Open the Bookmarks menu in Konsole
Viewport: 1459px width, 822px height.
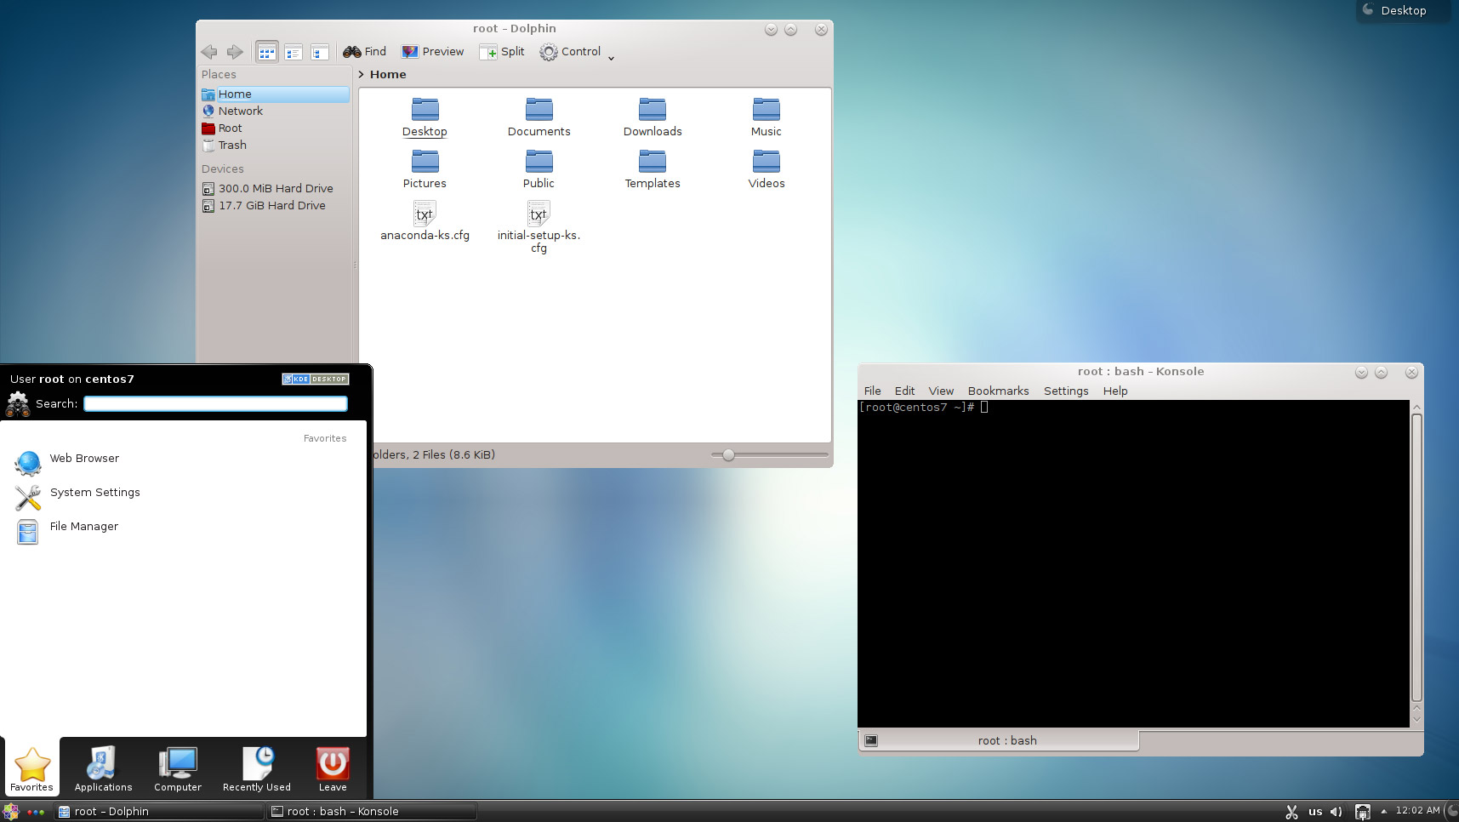coord(998,391)
